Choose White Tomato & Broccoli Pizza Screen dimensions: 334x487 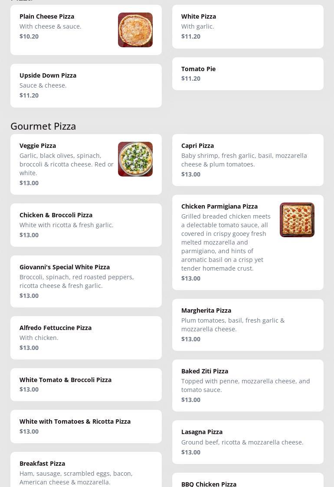pos(86,385)
